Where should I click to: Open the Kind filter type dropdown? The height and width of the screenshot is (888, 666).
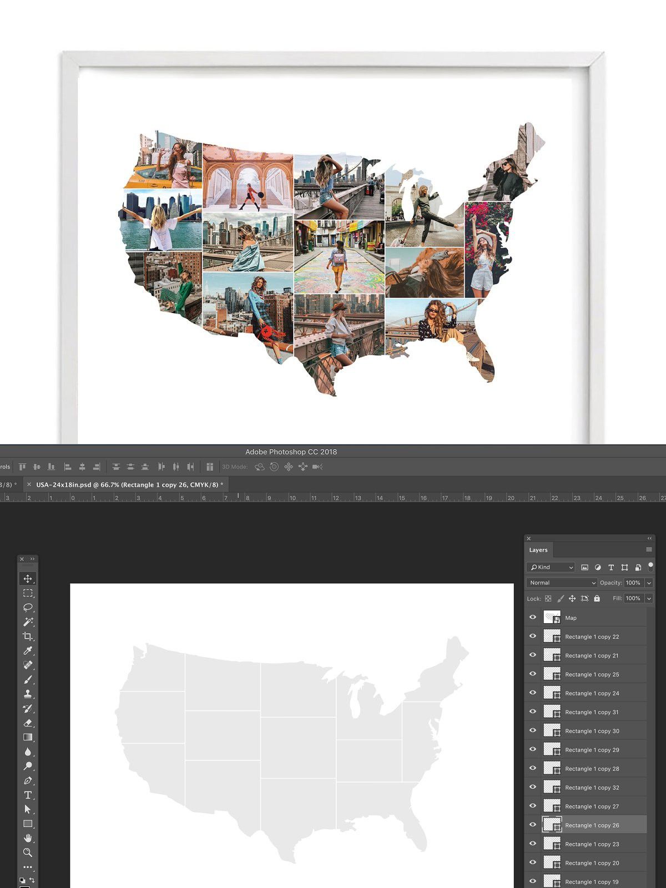(x=551, y=567)
